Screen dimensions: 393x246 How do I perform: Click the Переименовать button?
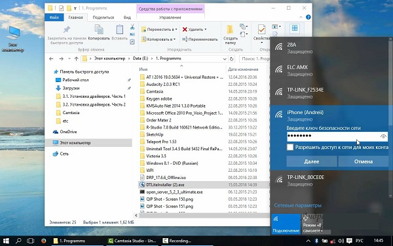(200, 39)
